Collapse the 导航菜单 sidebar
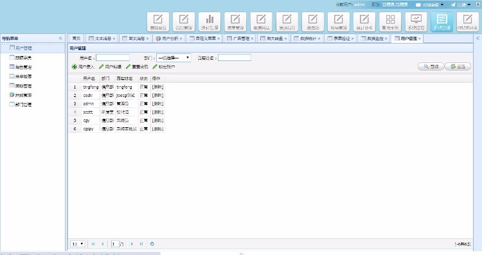Image resolution: width=482 pixels, height=255 pixels. (60, 38)
